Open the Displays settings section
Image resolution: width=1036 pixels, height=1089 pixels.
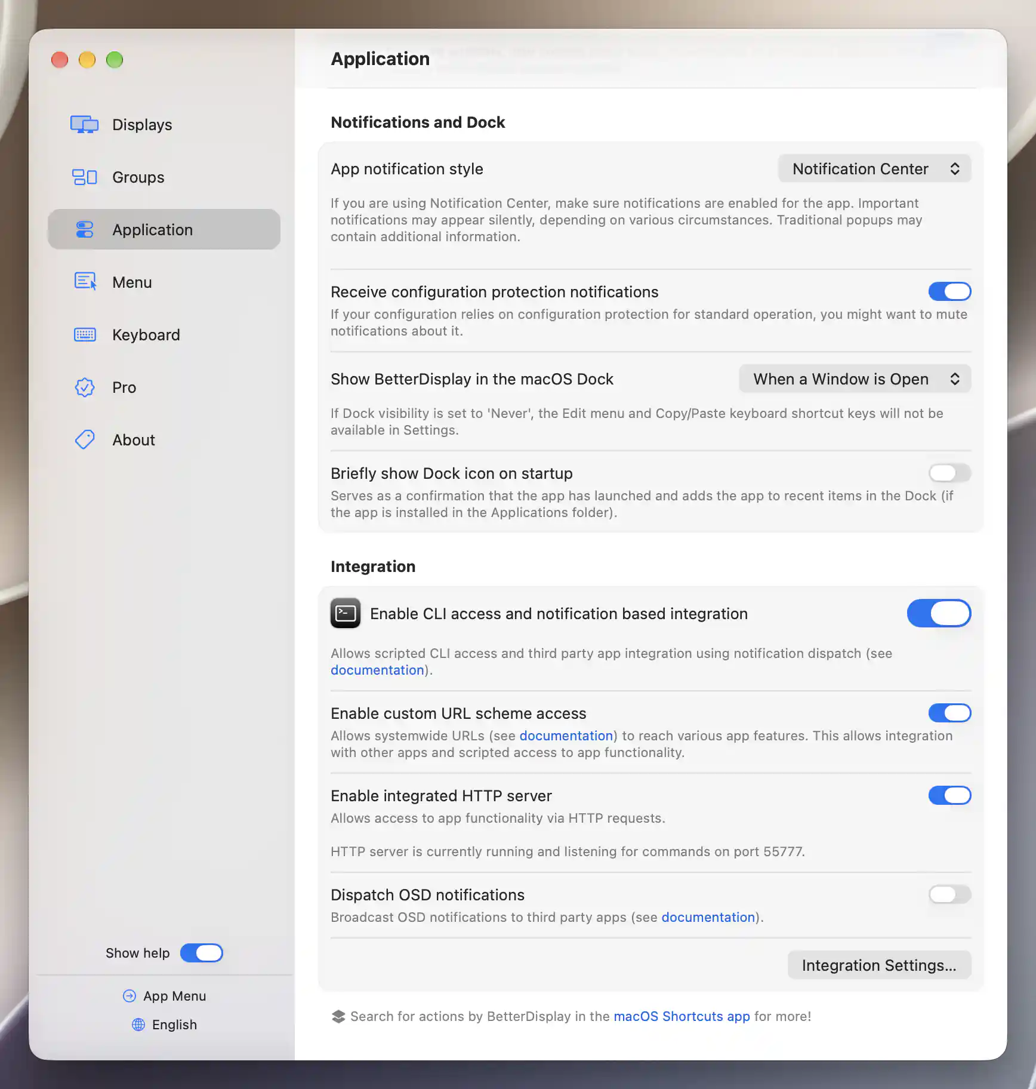164,125
